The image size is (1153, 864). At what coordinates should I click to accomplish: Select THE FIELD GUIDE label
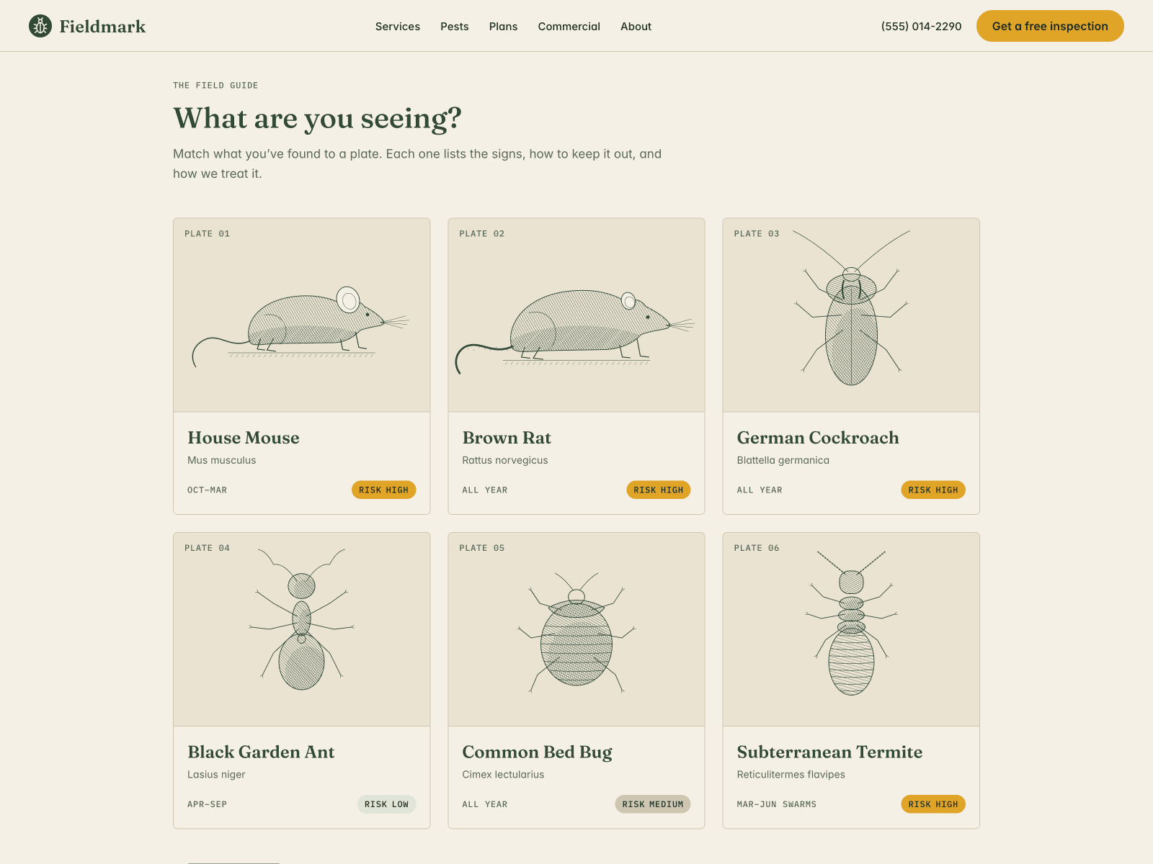coord(215,85)
